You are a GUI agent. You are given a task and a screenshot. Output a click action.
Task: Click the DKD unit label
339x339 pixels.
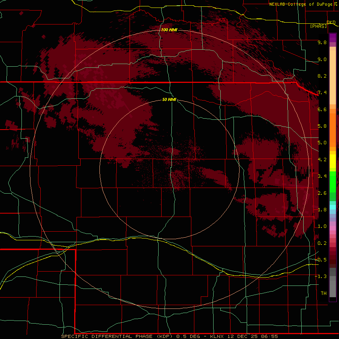[331, 22]
